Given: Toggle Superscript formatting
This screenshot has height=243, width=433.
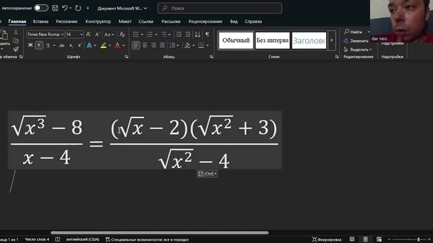Looking at the screenshot, I should coord(80,45).
